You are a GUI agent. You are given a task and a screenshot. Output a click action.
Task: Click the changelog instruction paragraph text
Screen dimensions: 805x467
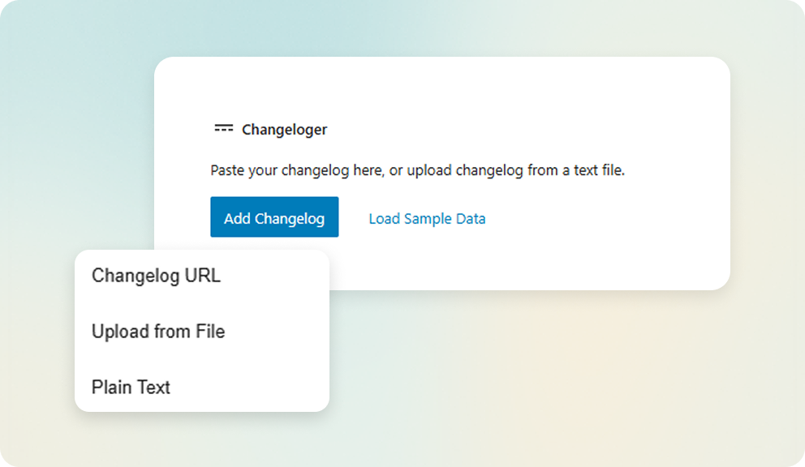[417, 171]
